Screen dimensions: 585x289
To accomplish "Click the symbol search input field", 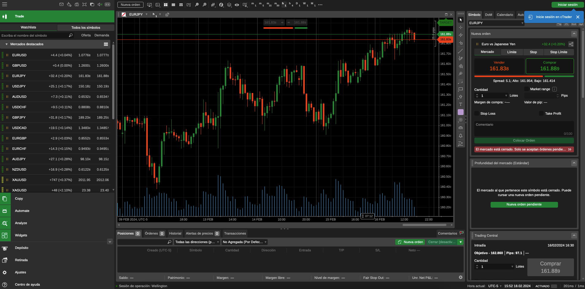I will [x=34, y=35].
